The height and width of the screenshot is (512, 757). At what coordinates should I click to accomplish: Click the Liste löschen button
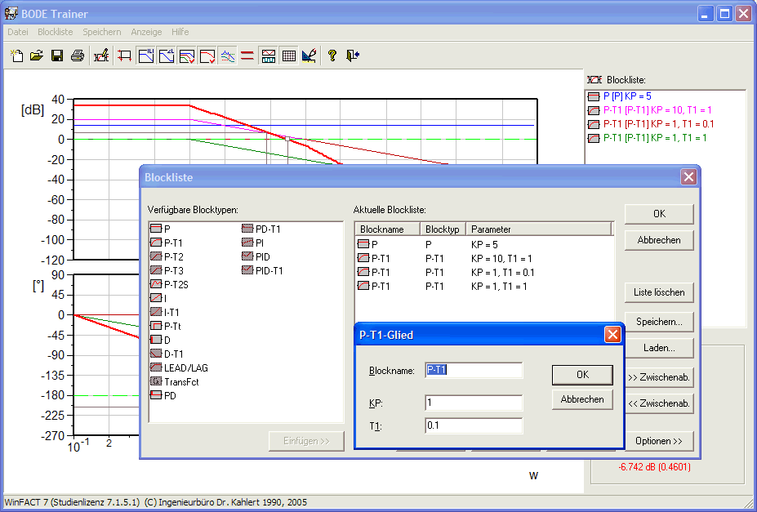(659, 292)
